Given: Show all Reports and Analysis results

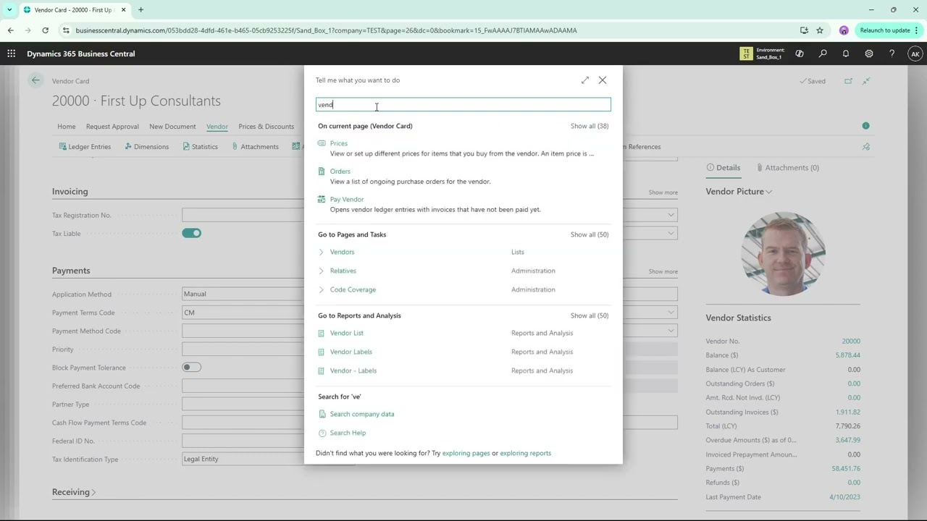Looking at the screenshot, I should [x=590, y=315].
